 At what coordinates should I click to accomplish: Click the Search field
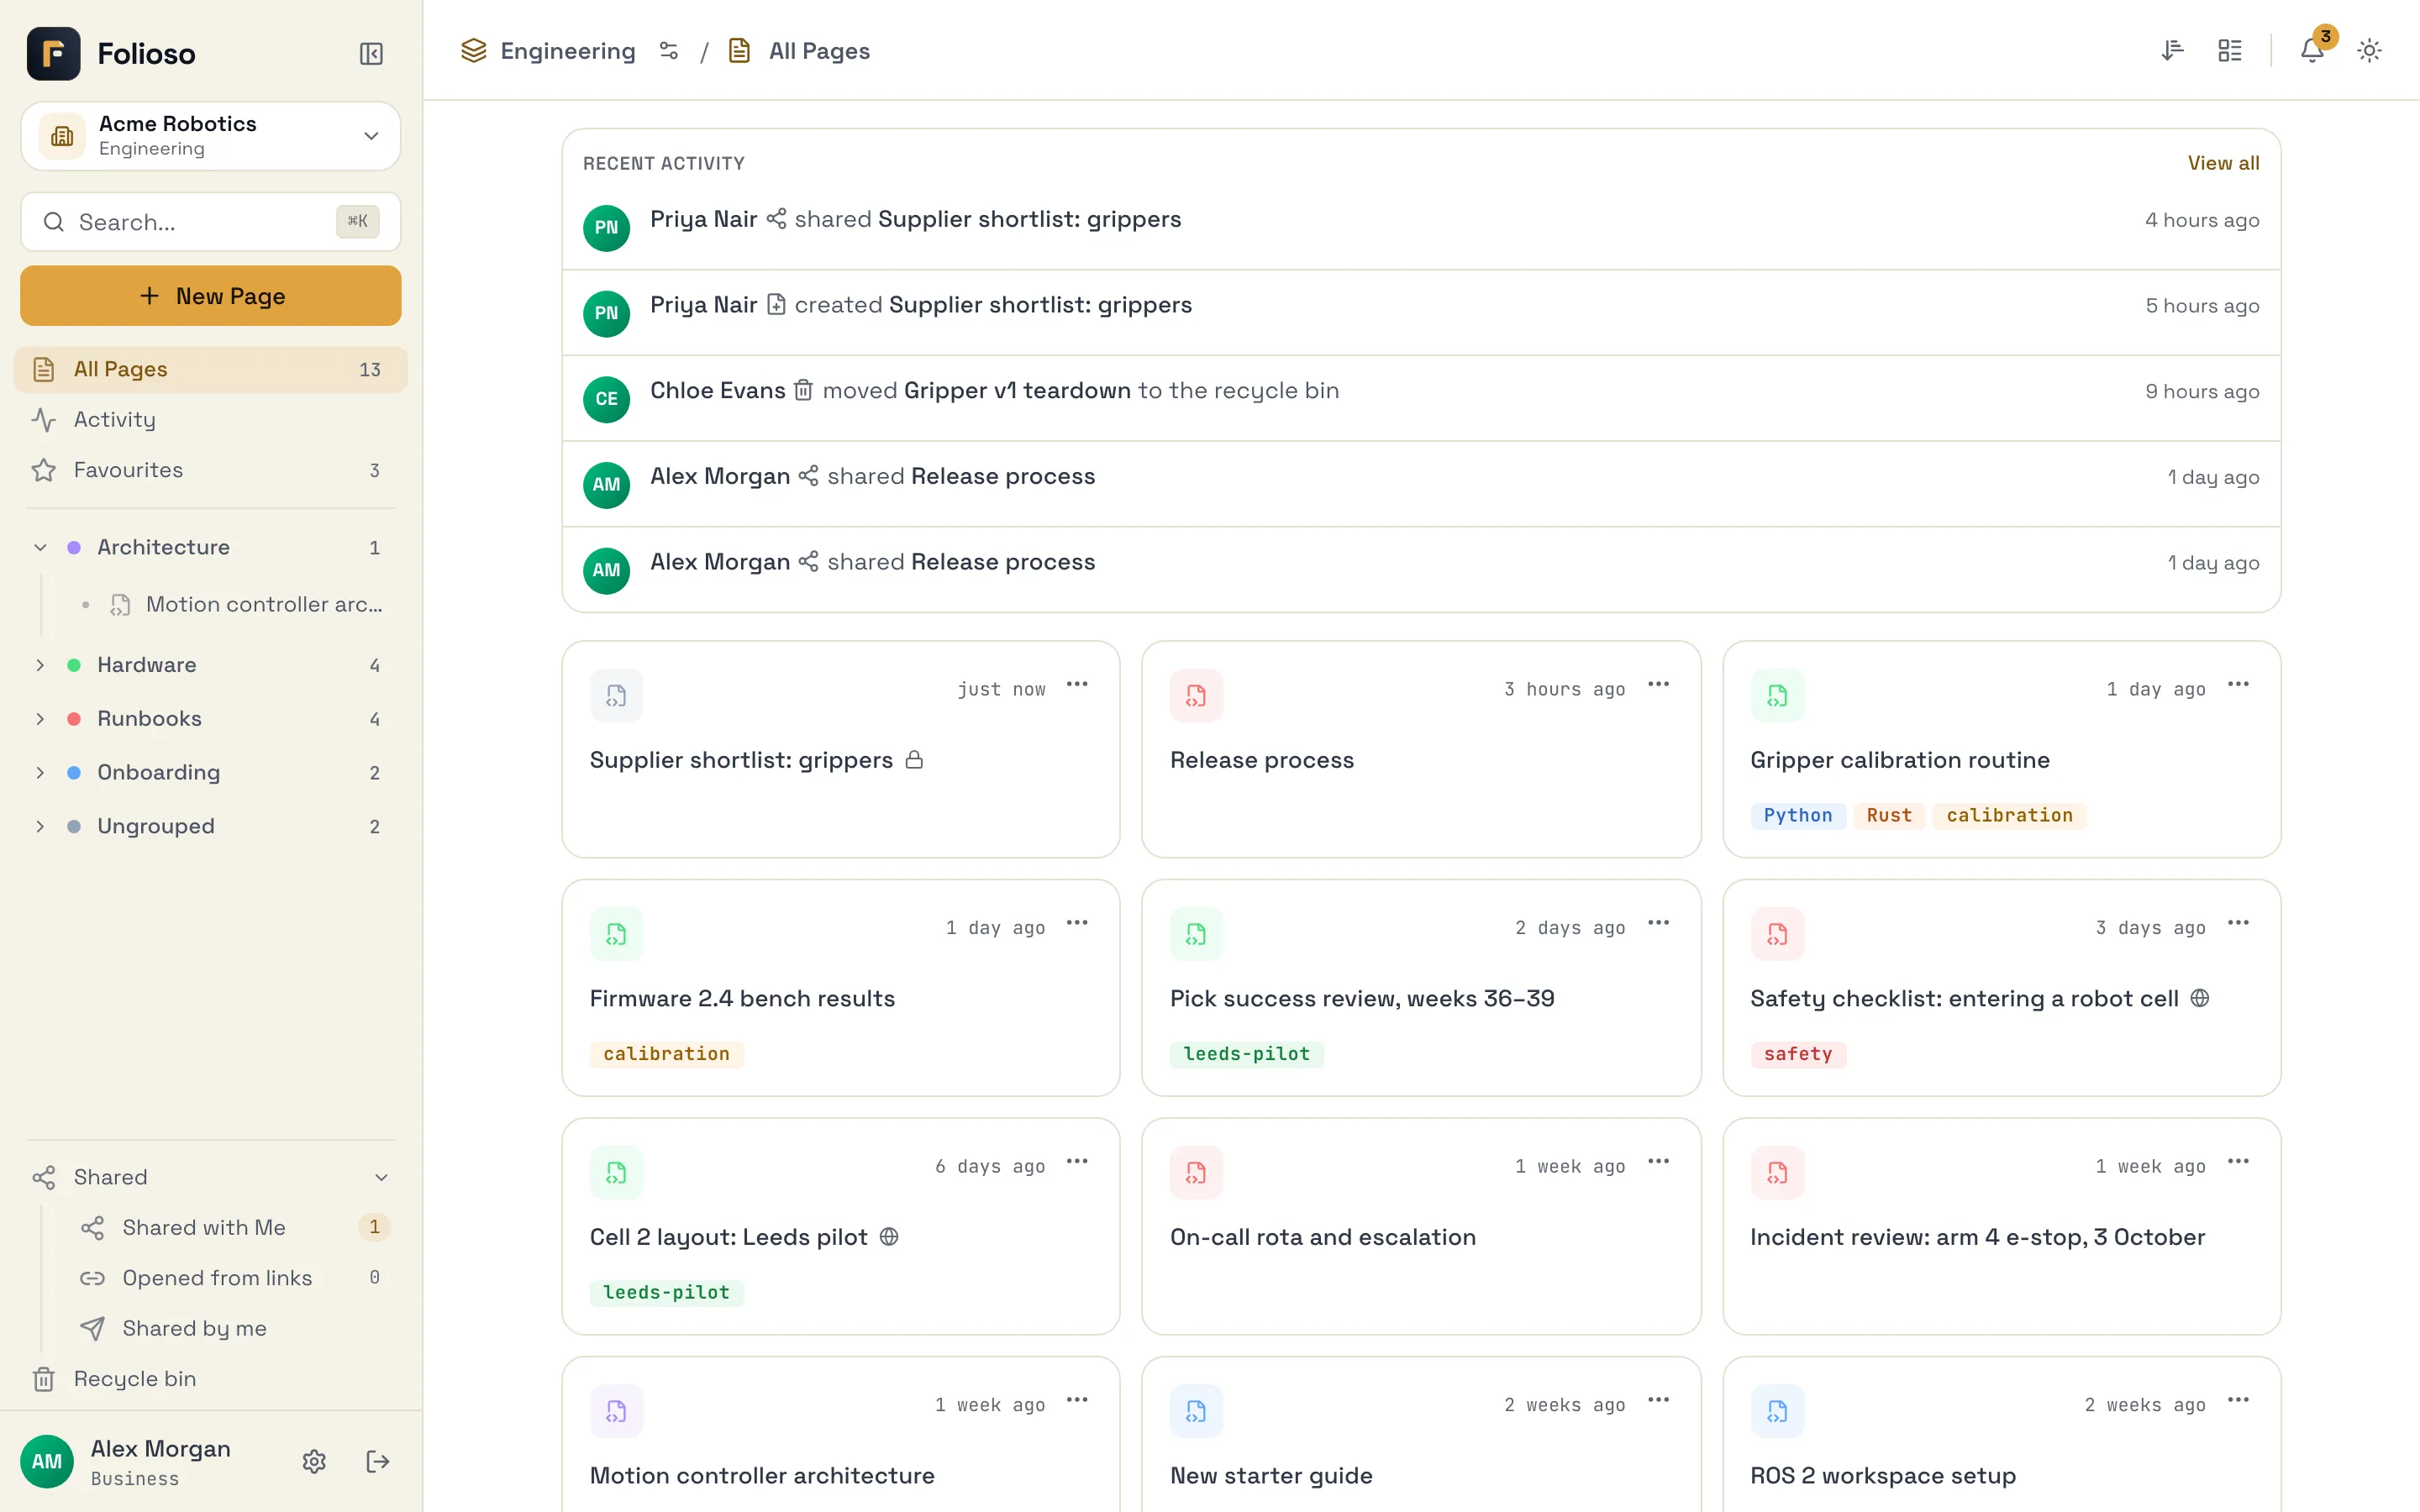click(x=211, y=222)
